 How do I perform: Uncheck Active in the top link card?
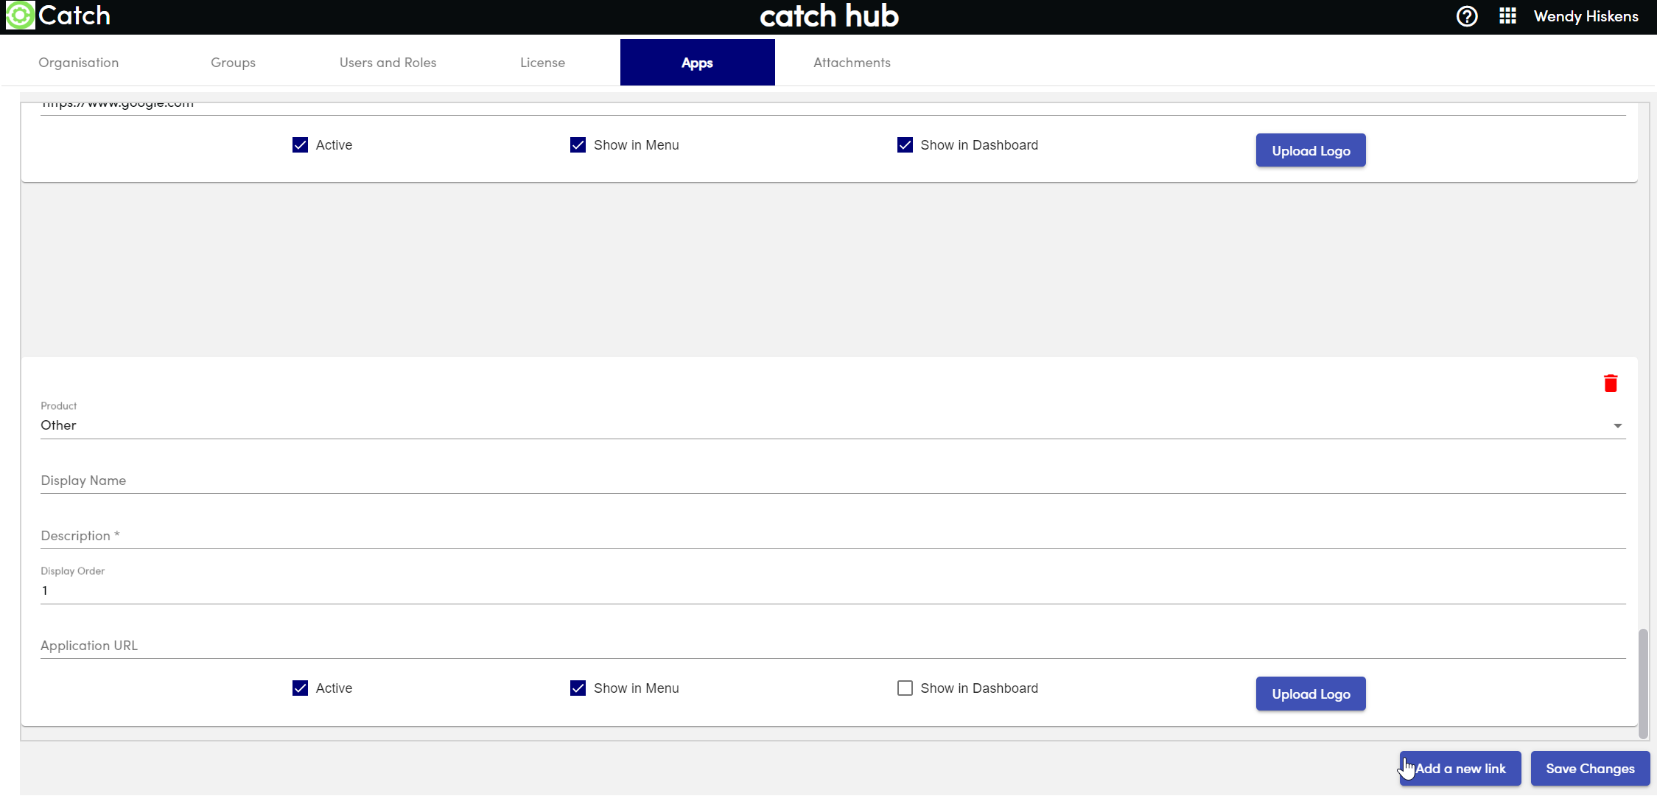coord(300,145)
